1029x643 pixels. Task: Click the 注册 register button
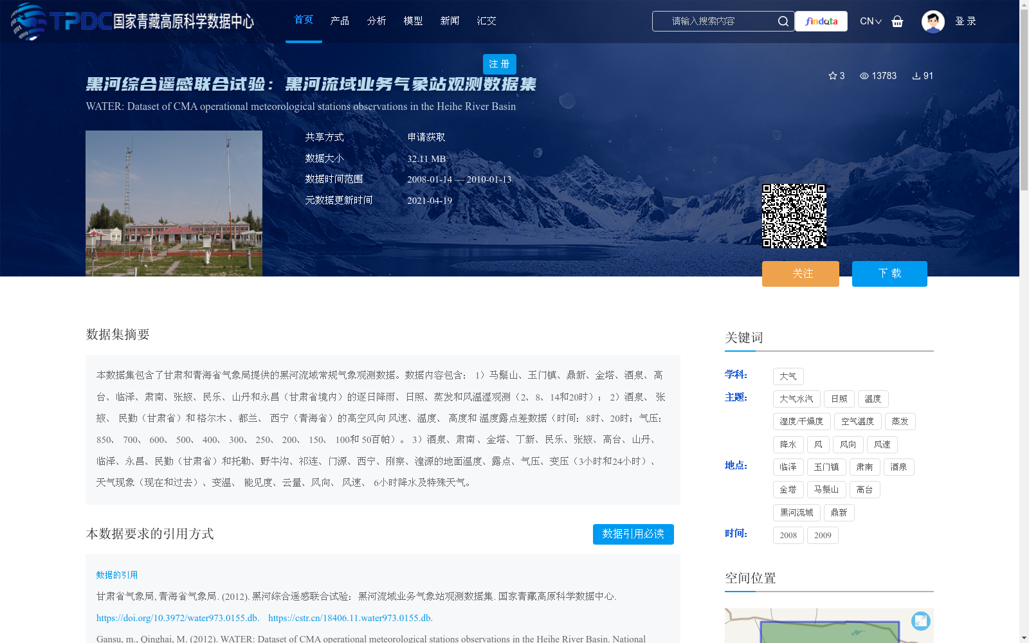point(499,64)
